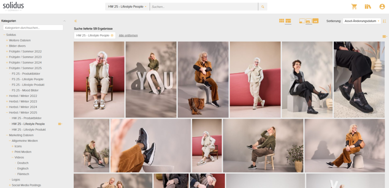
Task: Collapse the Kategorien panel
Action: pos(64,21)
